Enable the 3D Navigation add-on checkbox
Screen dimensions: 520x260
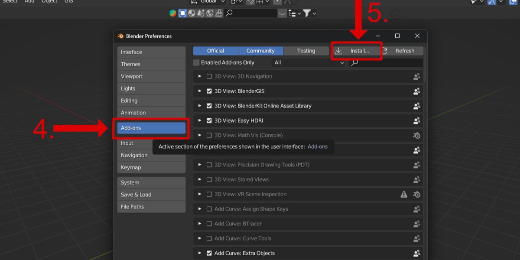click(x=209, y=76)
